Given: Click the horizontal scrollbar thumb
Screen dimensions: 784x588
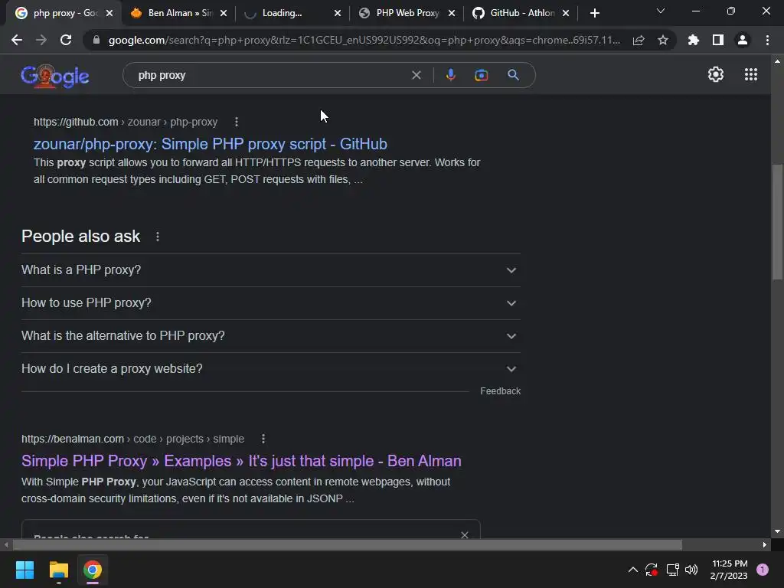Looking at the screenshot, I should point(348,544).
